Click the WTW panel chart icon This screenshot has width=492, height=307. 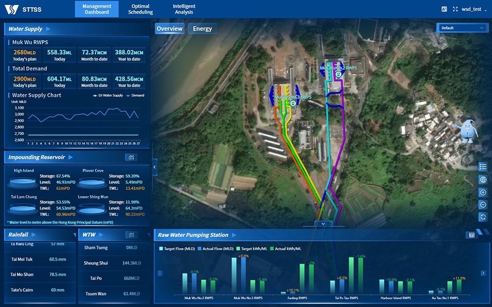(x=131, y=235)
